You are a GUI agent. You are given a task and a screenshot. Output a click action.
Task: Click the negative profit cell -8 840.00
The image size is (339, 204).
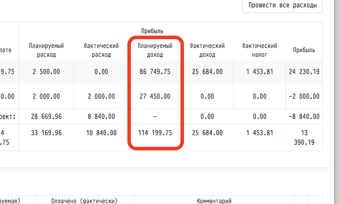(x=304, y=116)
